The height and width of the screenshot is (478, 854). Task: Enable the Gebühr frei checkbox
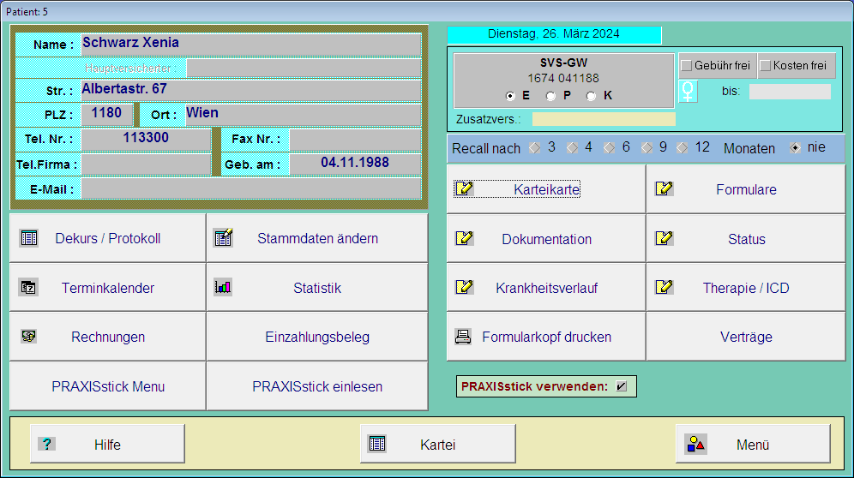point(686,66)
